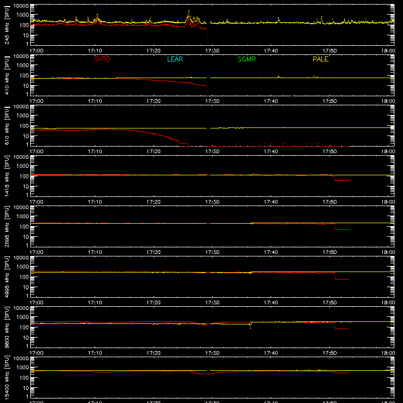The height and width of the screenshot is (403, 403).
Task: Click the 17:20 time label under 4995 MHz panel
Action: point(154,303)
